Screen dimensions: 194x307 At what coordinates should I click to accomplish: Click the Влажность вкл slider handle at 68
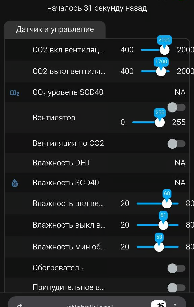click(167, 204)
